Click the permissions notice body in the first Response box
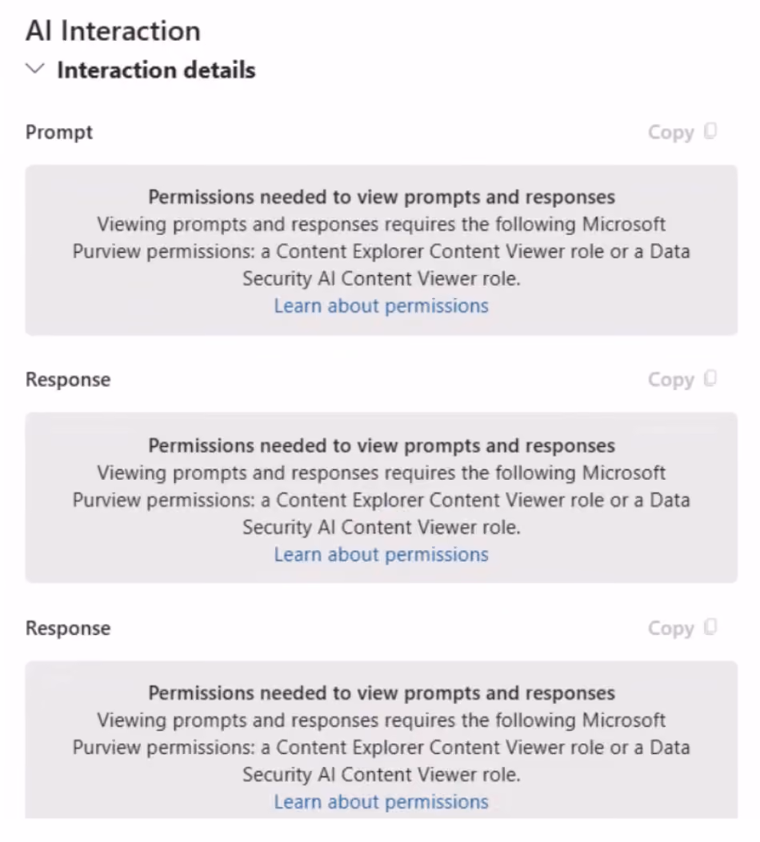Image resolution: width=760 pixels, height=842 pixels. click(382, 500)
